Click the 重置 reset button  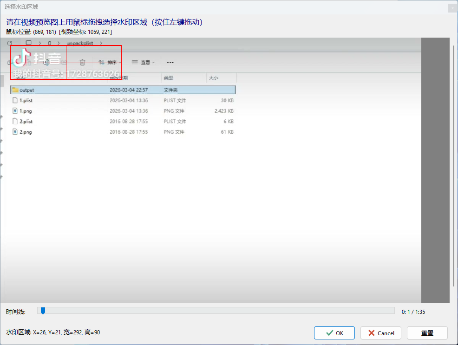(x=427, y=333)
